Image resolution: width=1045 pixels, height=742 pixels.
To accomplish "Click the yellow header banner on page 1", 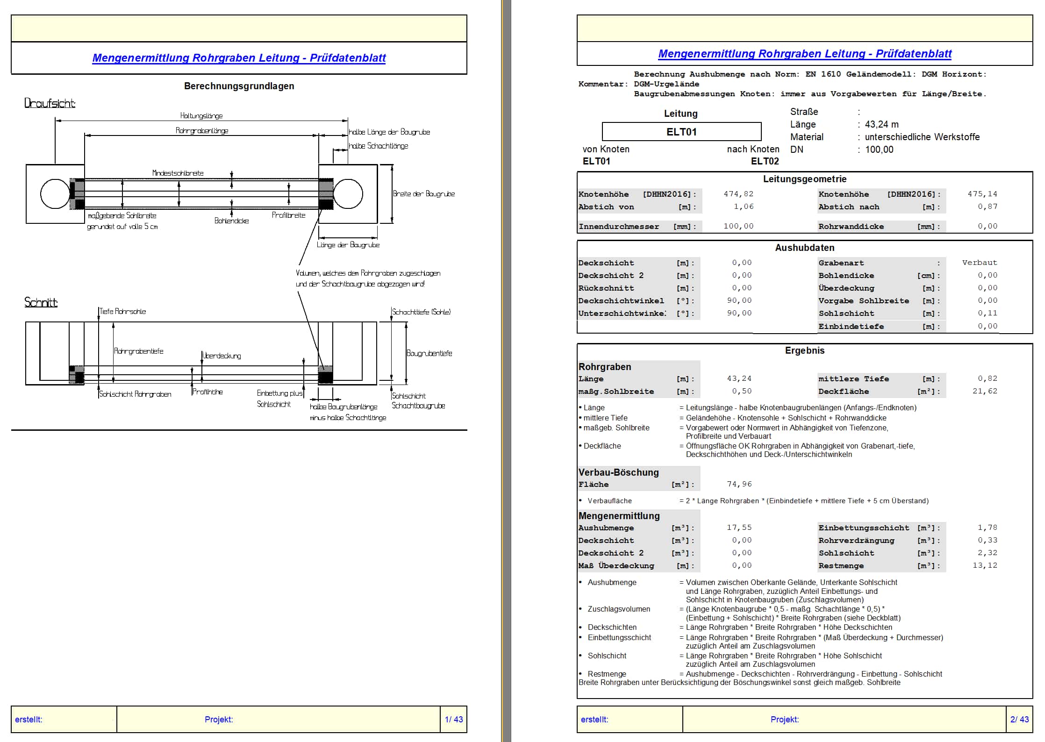I will (x=239, y=28).
